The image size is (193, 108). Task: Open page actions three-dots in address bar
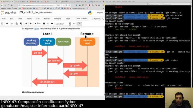coord(63,5)
